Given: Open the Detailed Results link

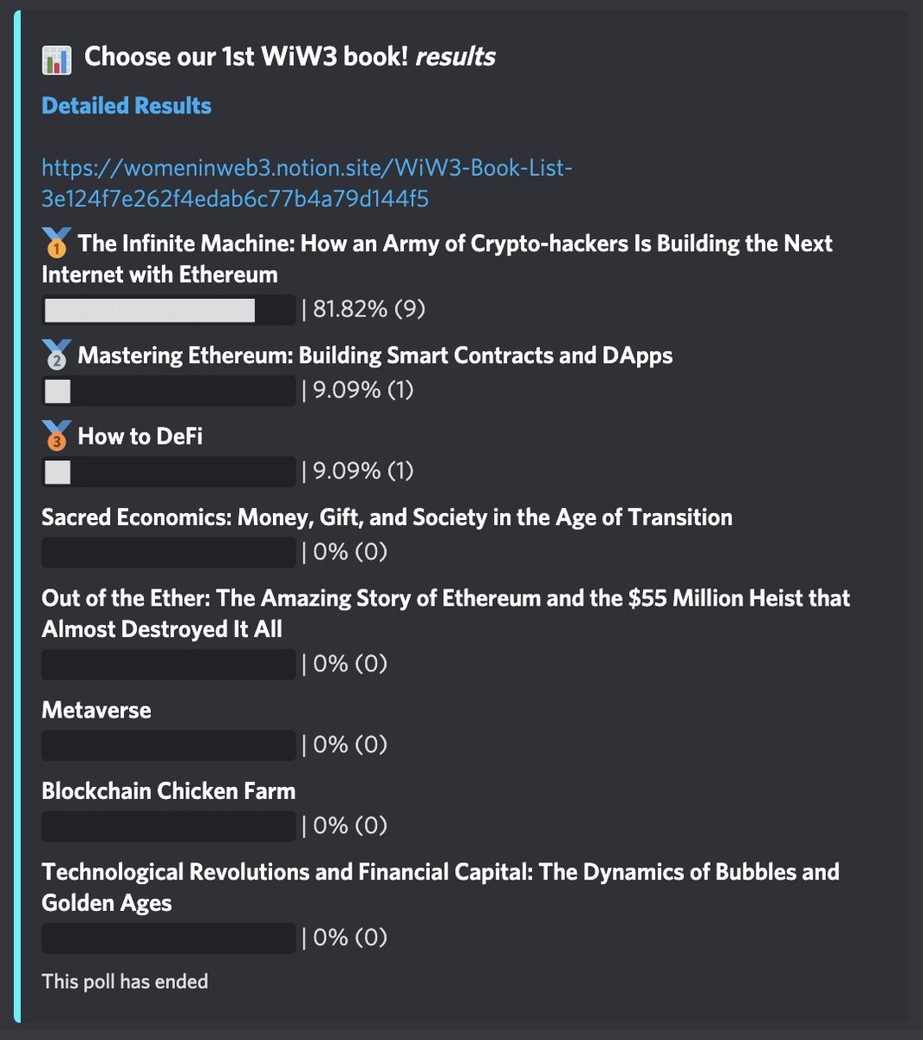Looking at the screenshot, I should click(x=127, y=106).
